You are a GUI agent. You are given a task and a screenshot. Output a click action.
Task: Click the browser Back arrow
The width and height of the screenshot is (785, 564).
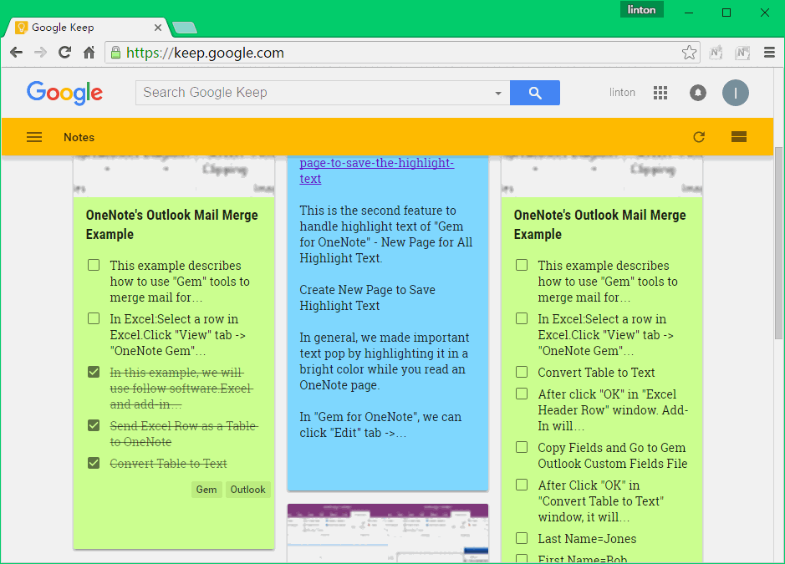[16, 53]
